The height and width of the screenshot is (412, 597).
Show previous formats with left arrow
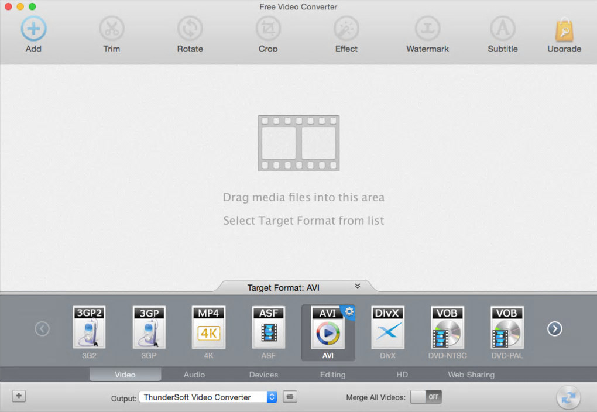42,329
